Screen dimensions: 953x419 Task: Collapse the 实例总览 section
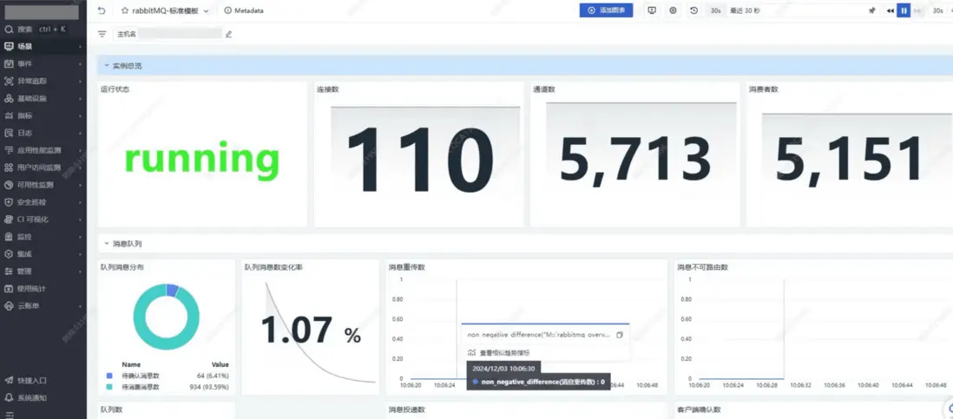pyautogui.click(x=107, y=65)
